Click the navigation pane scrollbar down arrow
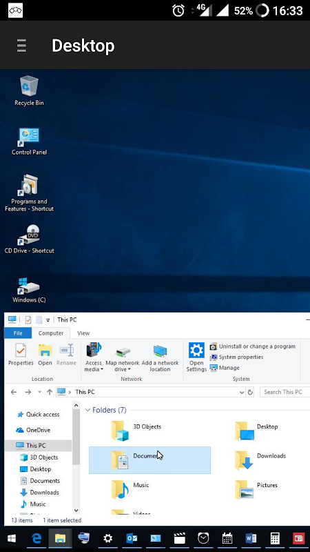 76,511
